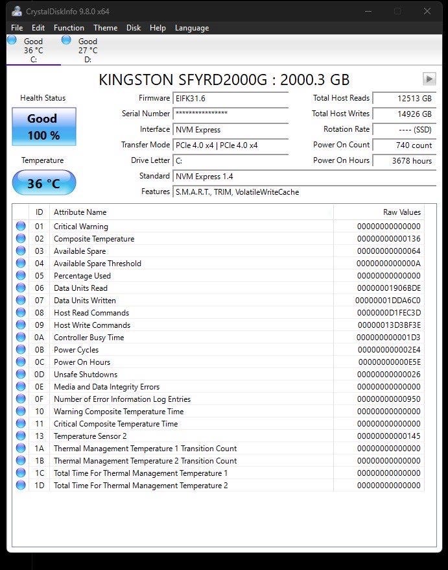Click the status orb for Composite Temperature

[x=21, y=238]
